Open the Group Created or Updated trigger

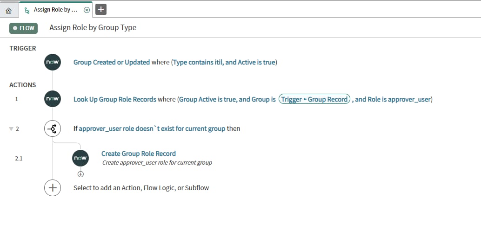tap(112, 62)
